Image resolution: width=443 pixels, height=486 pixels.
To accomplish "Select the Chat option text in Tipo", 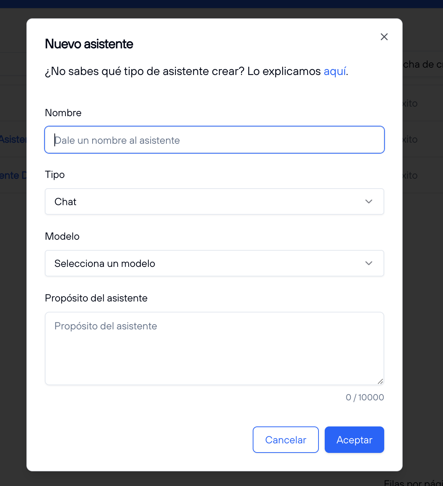I will [65, 201].
